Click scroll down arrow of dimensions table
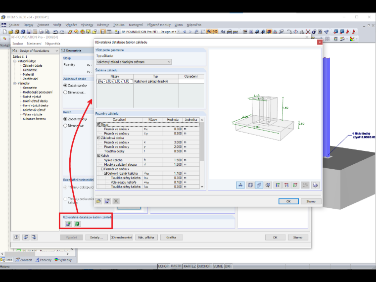This screenshot has height=282, width=376. 202,187
